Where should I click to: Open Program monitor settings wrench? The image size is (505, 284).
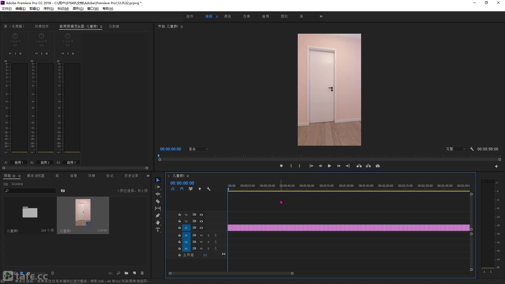[x=472, y=149]
